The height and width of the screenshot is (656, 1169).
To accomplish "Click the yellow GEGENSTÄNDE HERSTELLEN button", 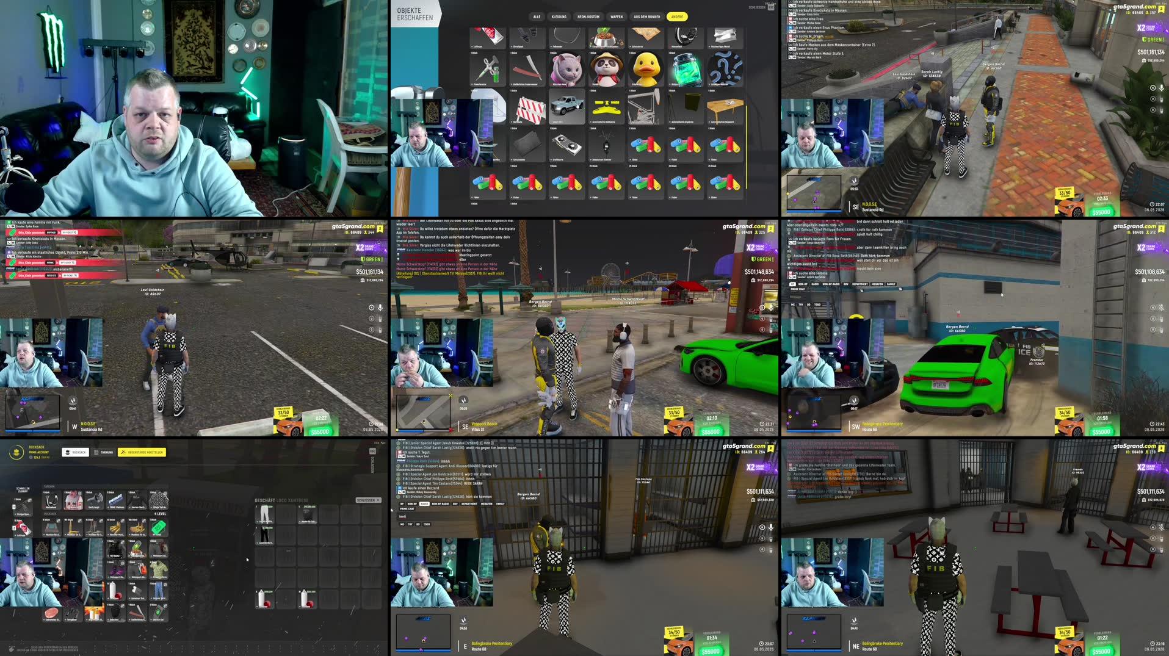I will point(142,452).
